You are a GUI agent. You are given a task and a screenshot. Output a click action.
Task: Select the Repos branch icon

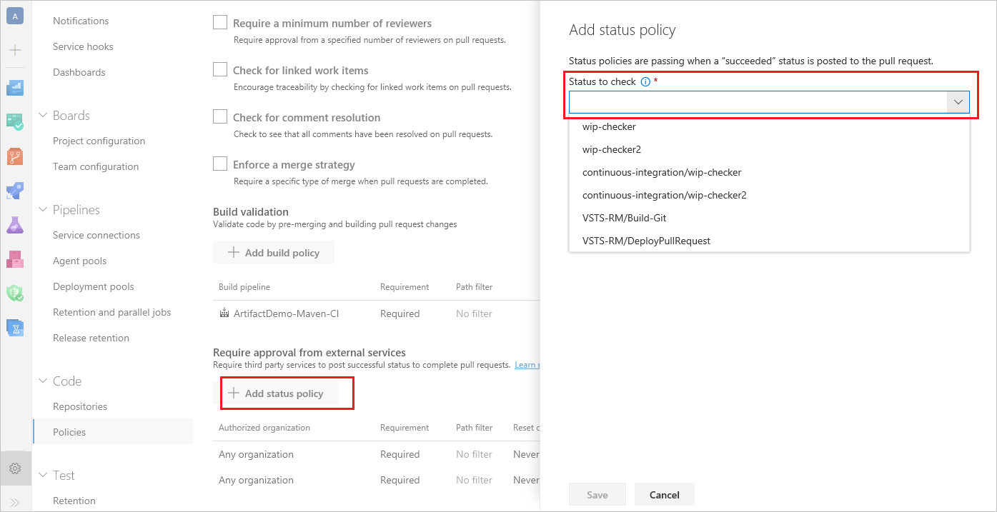pyautogui.click(x=15, y=155)
